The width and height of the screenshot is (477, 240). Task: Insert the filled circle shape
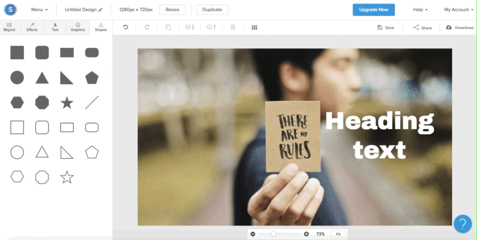(17, 78)
